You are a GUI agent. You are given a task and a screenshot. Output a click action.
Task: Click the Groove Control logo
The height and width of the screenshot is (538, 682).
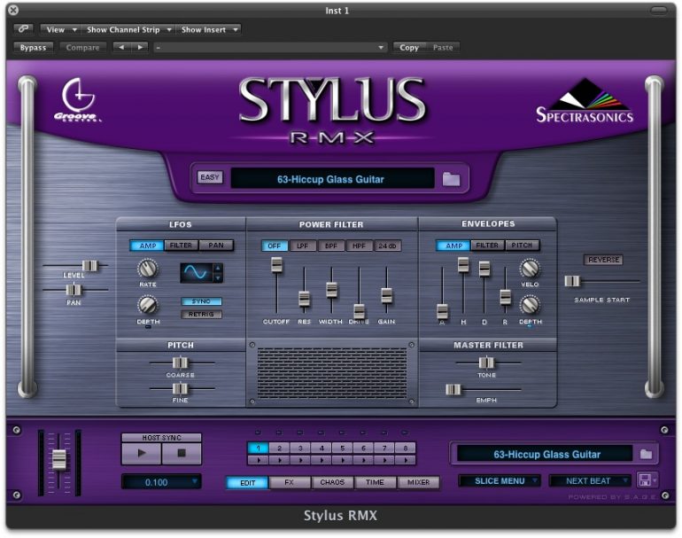tap(78, 100)
